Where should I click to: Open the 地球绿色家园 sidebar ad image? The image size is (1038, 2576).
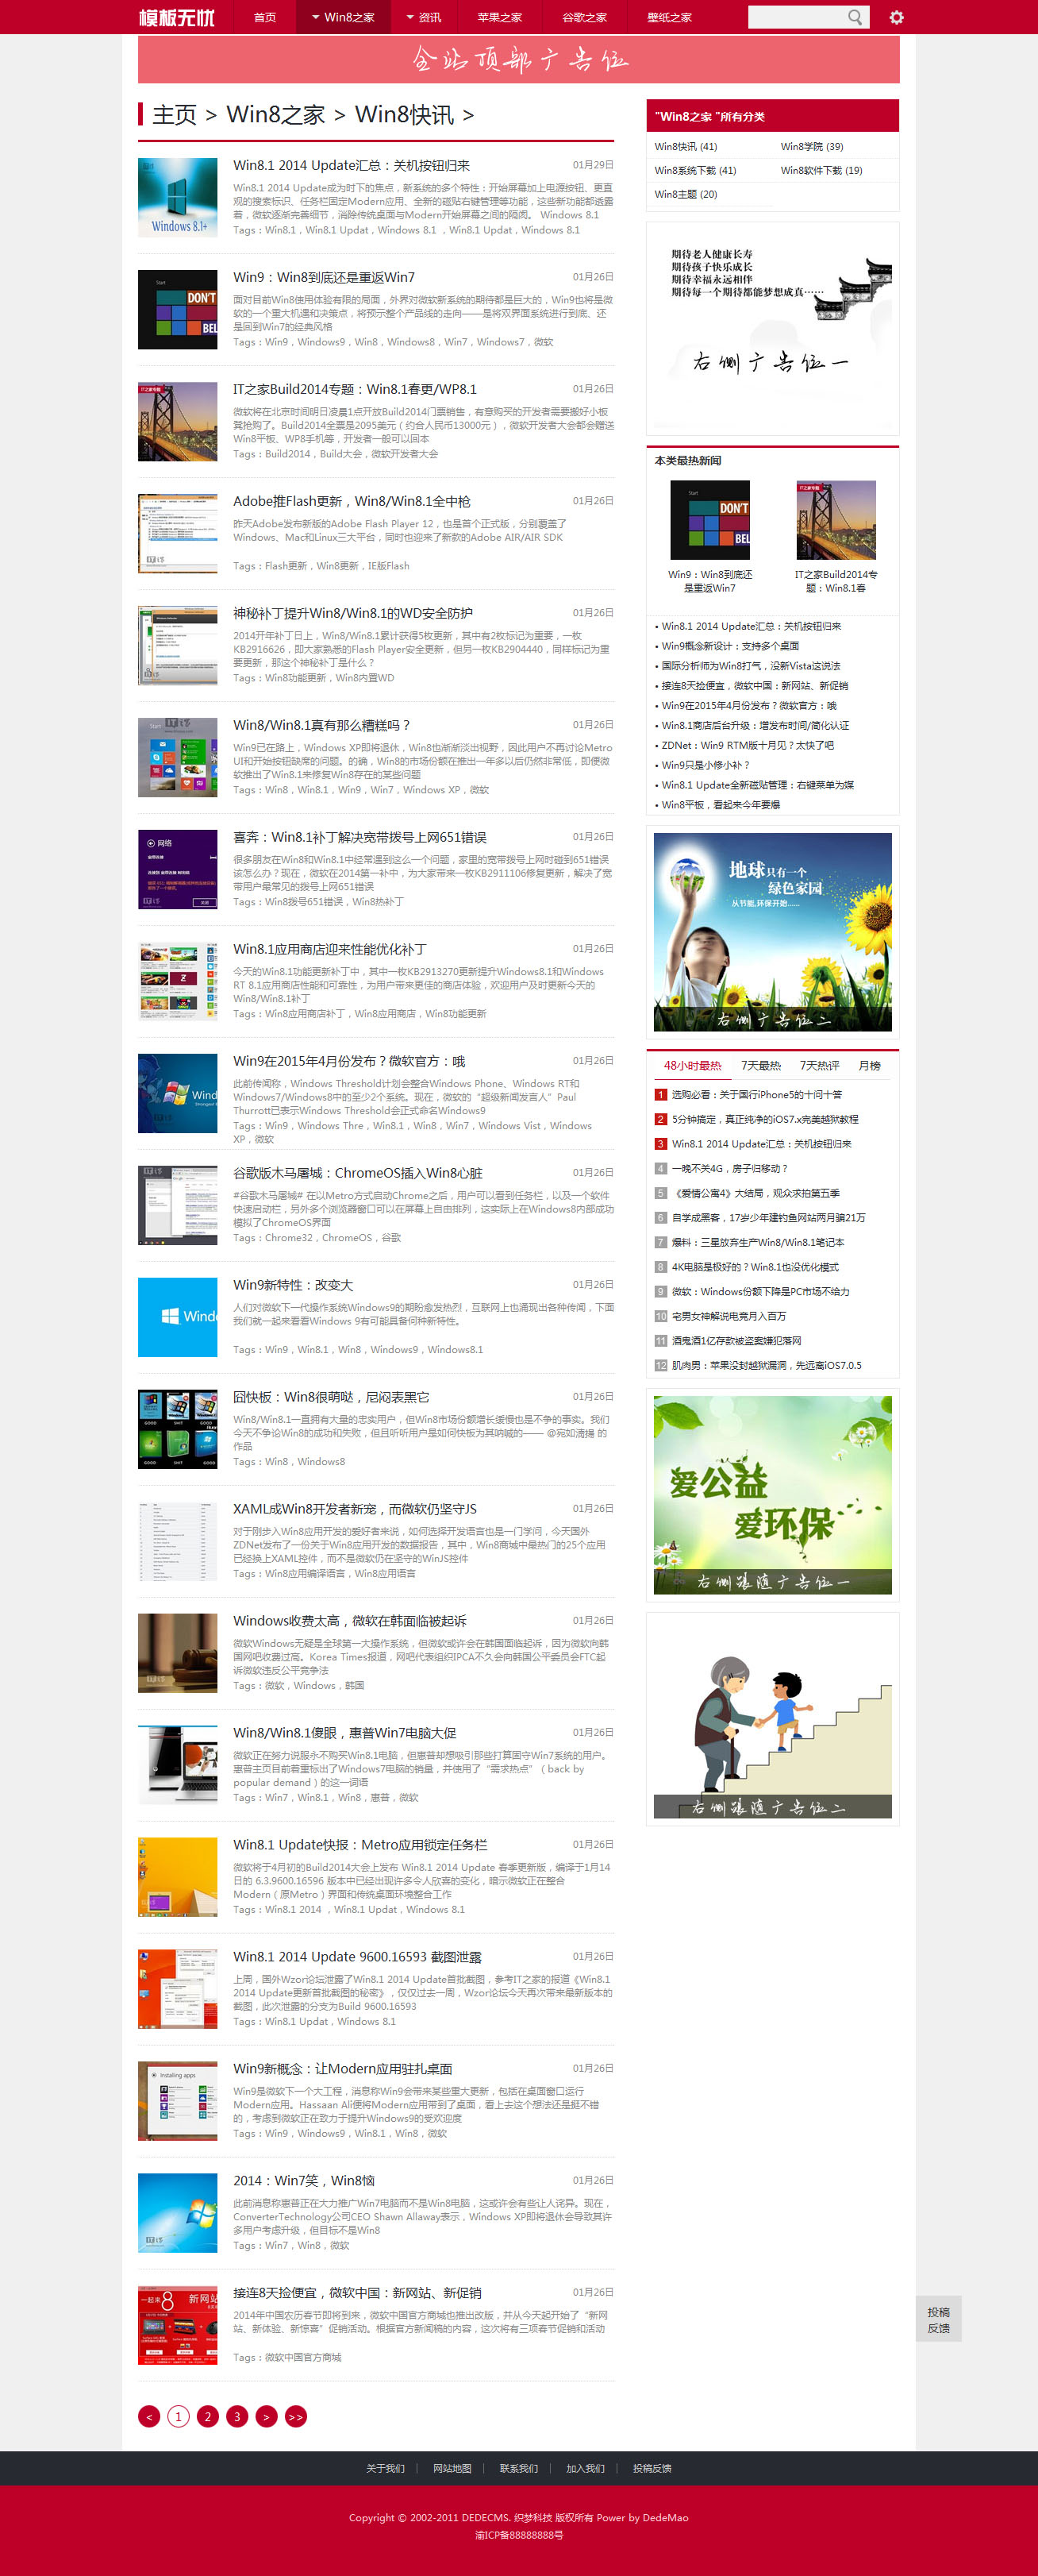[x=772, y=931]
